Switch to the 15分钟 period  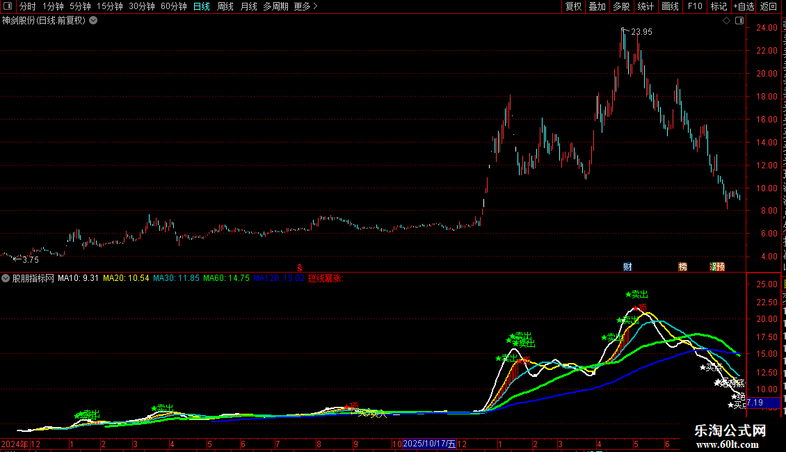[x=109, y=6]
